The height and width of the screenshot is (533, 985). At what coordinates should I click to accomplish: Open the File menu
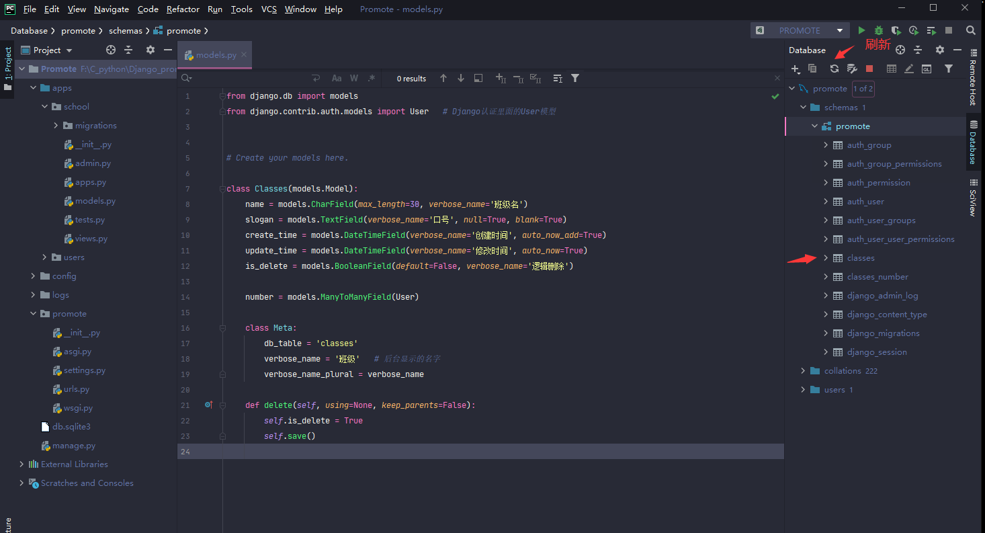(30, 9)
